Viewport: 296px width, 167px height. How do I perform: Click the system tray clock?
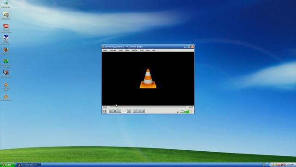(291, 165)
